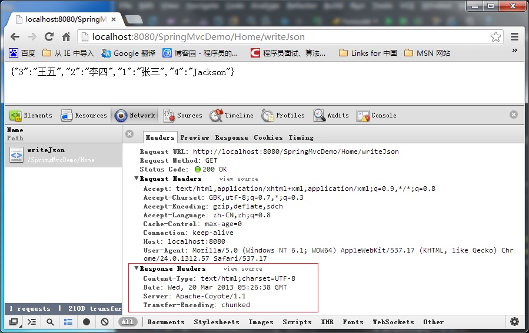Click the magnifier search icon in status bar
The height and width of the screenshot is (333, 529).
click(x=50, y=322)
